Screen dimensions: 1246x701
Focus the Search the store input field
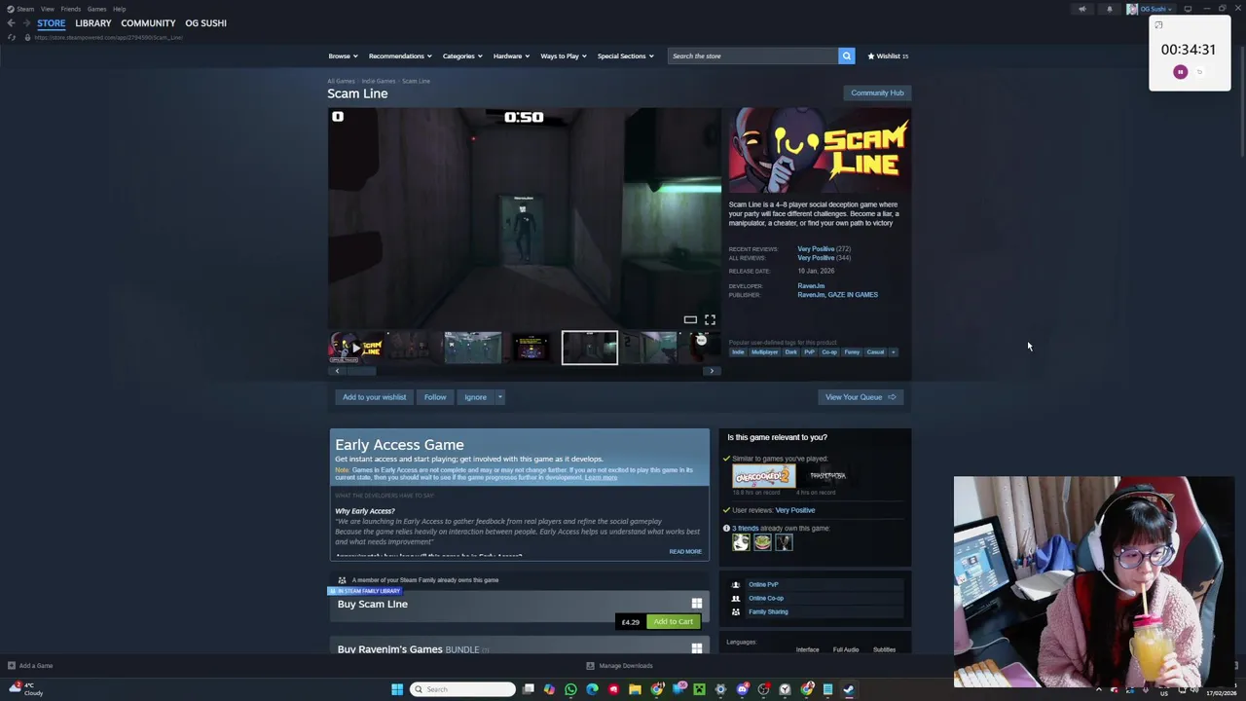(x=752, y=55)
